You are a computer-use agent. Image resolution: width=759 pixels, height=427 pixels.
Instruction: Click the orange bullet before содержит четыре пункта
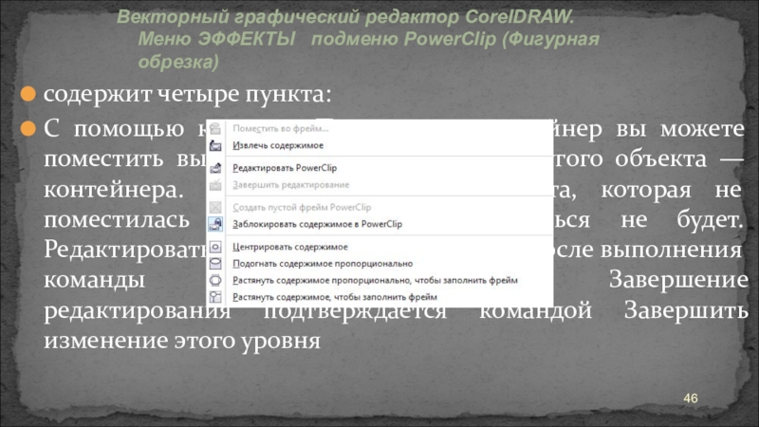(28, 94)
